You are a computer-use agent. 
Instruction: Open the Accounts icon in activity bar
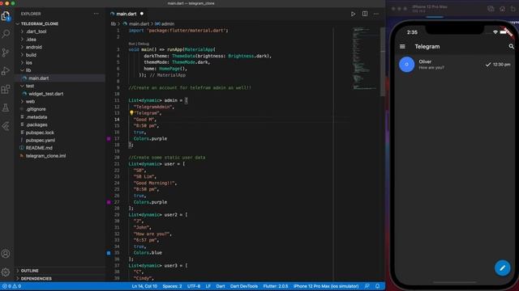[6, 254]
